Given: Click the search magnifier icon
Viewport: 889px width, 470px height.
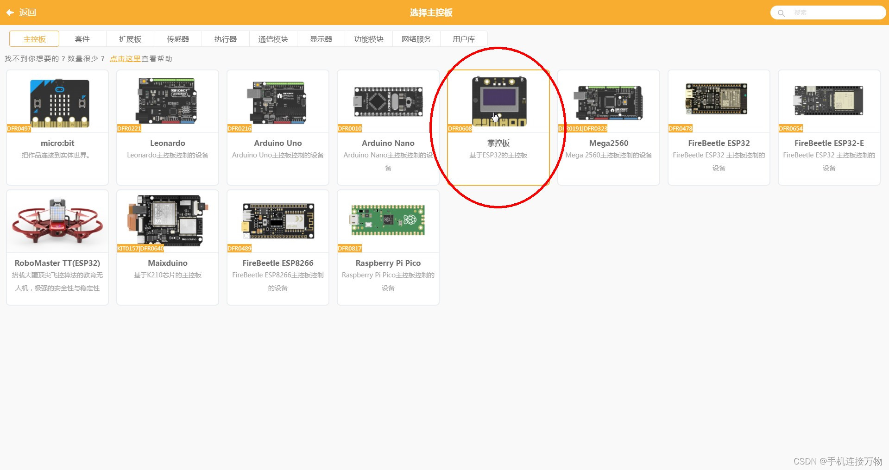Looking at the screenshot, I should click(781, 13).
